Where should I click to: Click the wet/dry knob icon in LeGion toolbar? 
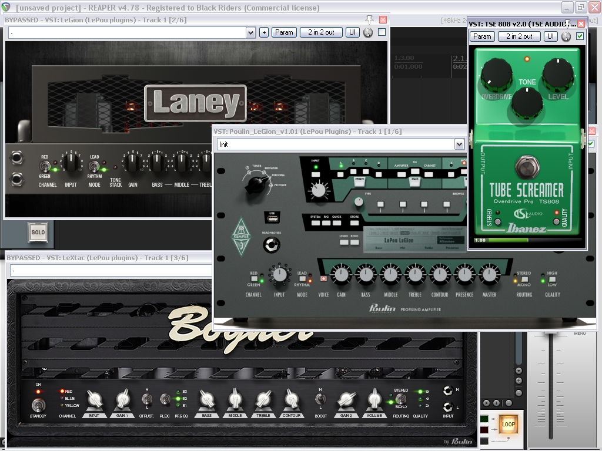click(368, 33)
